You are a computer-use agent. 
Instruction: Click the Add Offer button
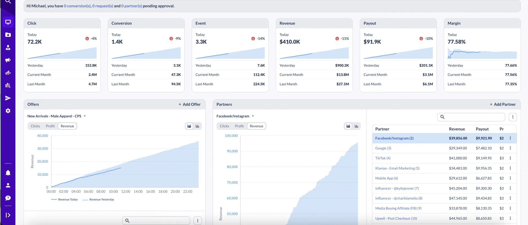pyautogui.click(x=189, y=104)
